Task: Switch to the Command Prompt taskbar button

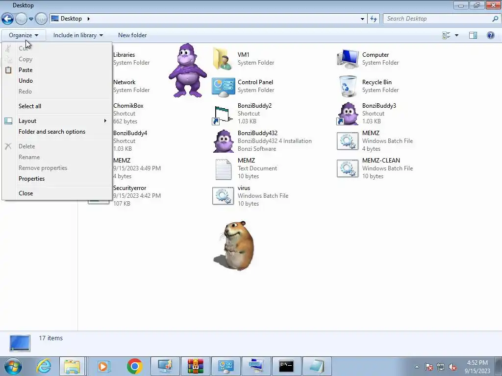Action: (x=286, y=366)
